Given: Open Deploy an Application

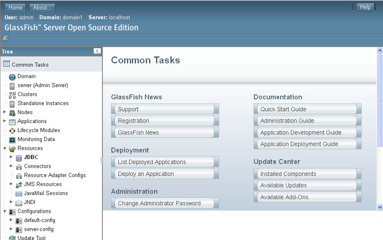Looking at the screenshot, I should click(x=165, y=174).
